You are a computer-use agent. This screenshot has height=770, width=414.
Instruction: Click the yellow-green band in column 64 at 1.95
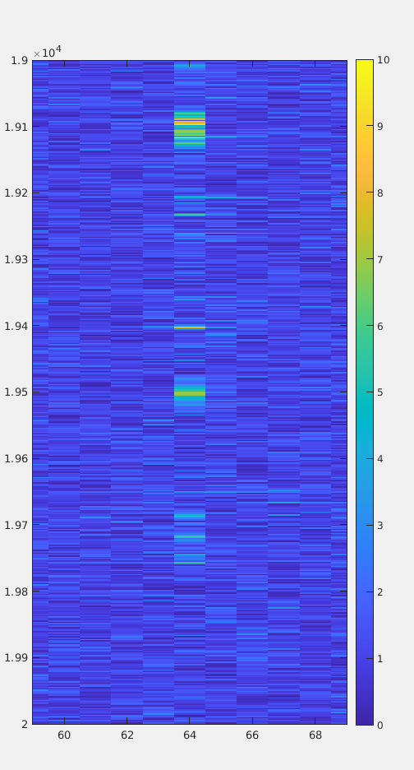point(190,393)
